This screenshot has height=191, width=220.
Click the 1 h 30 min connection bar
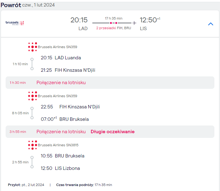pyautogui.click(x=110, y=83)
